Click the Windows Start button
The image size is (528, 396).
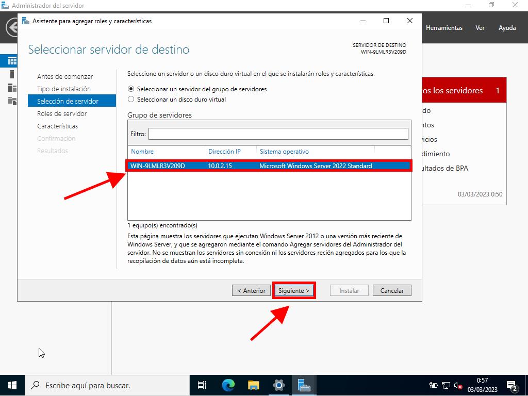click(x=12, y=385)
